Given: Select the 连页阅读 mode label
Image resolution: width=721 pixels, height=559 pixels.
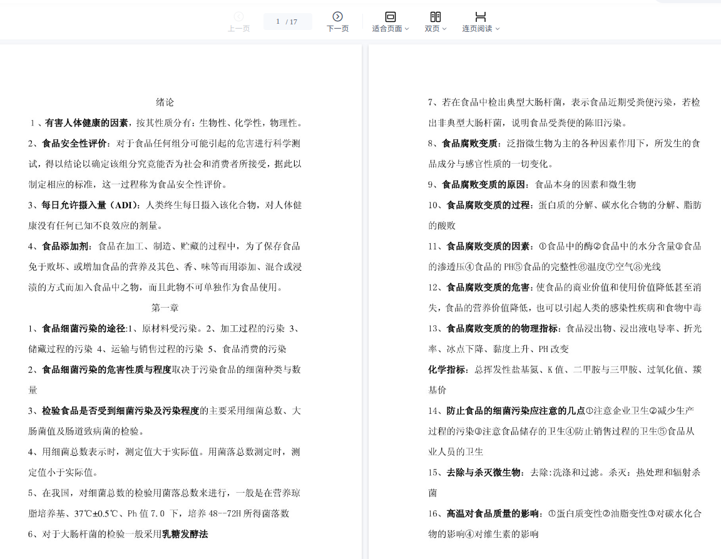Looking at the screenshot, I should point(477,29).
